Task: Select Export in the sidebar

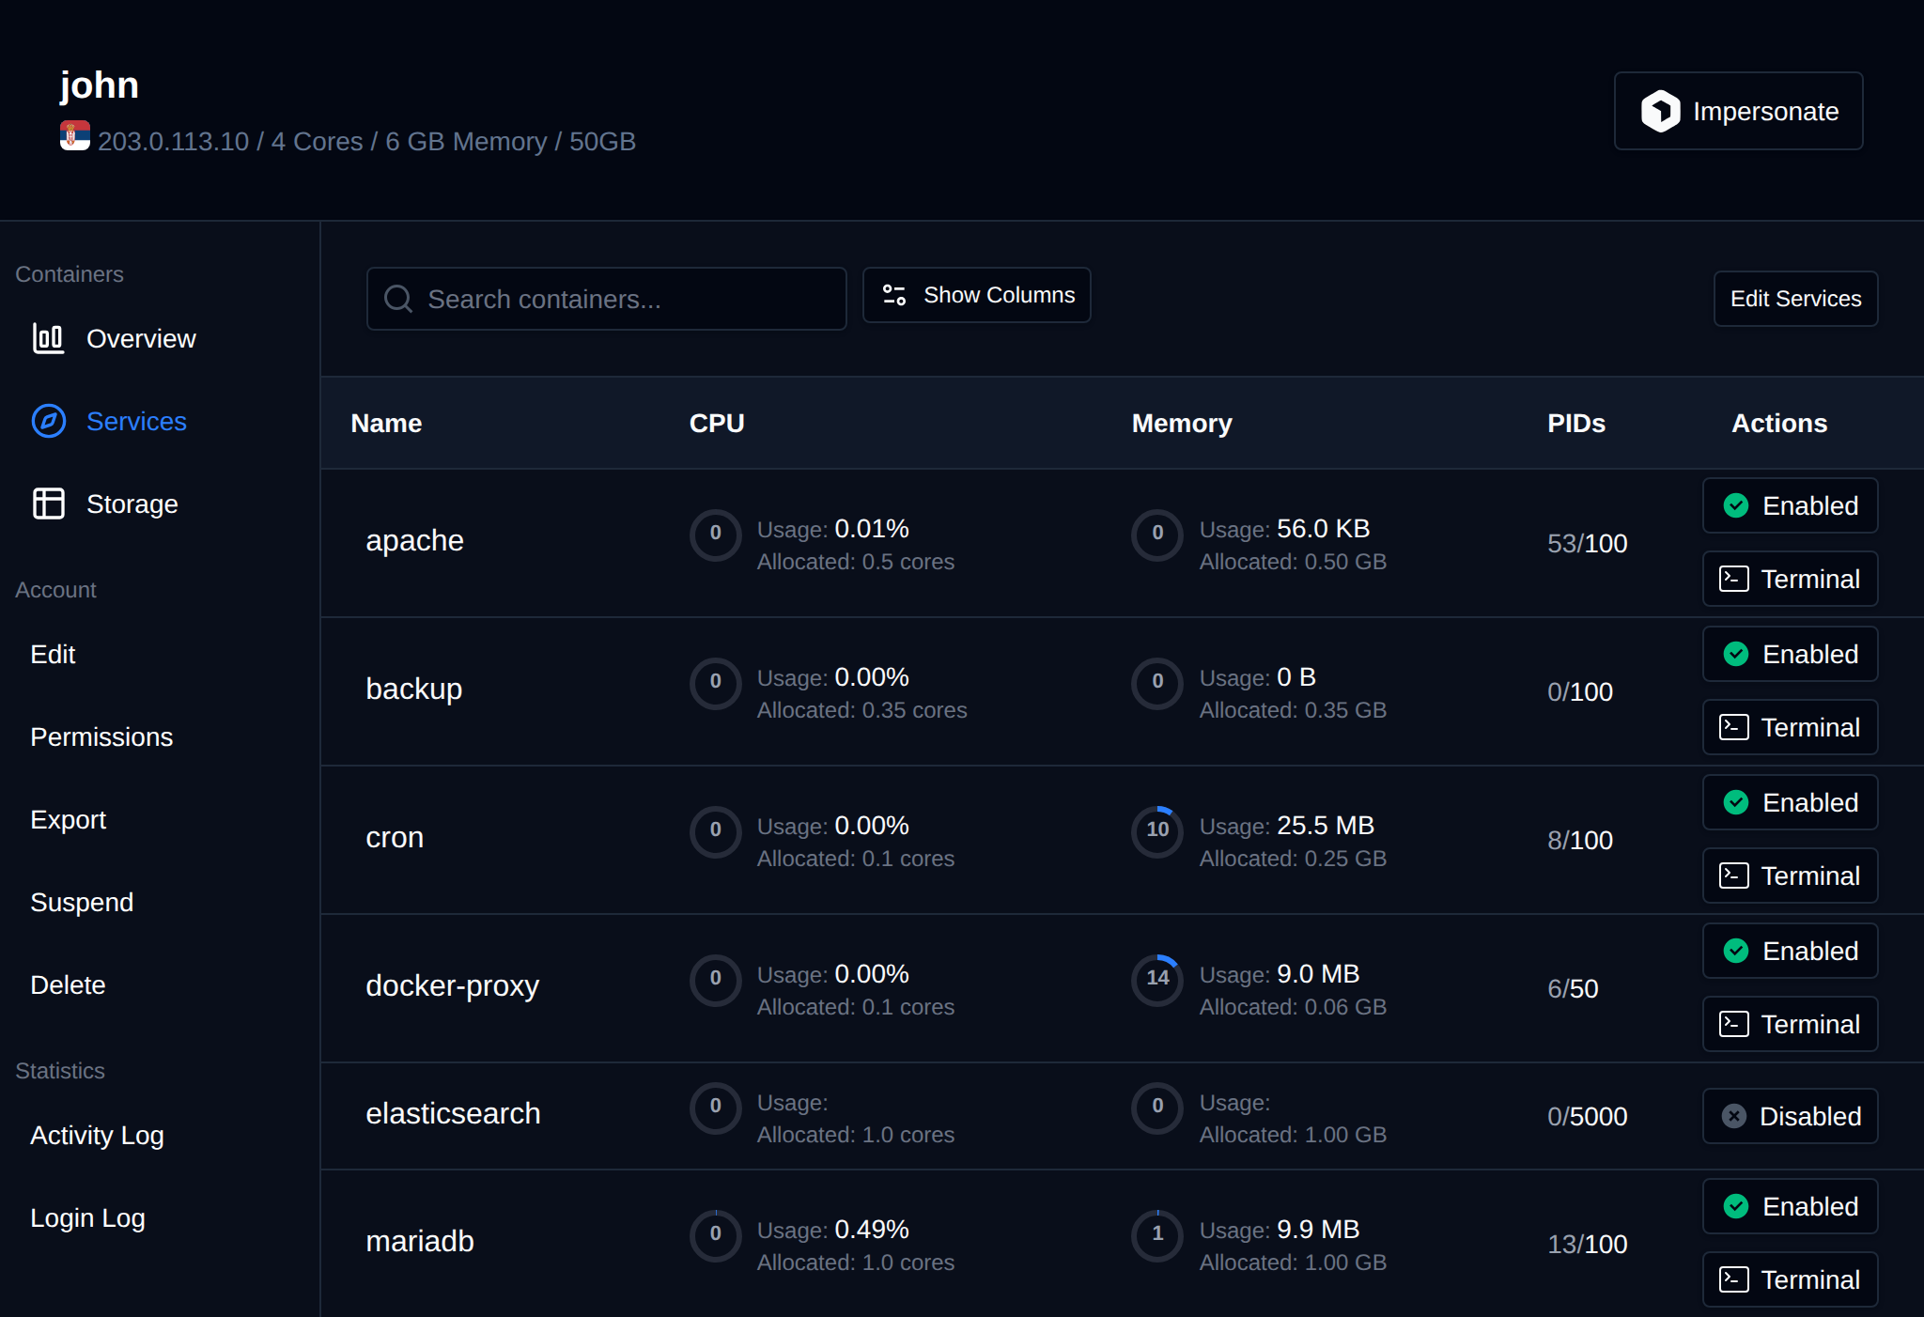Action: tap(68, 819)
